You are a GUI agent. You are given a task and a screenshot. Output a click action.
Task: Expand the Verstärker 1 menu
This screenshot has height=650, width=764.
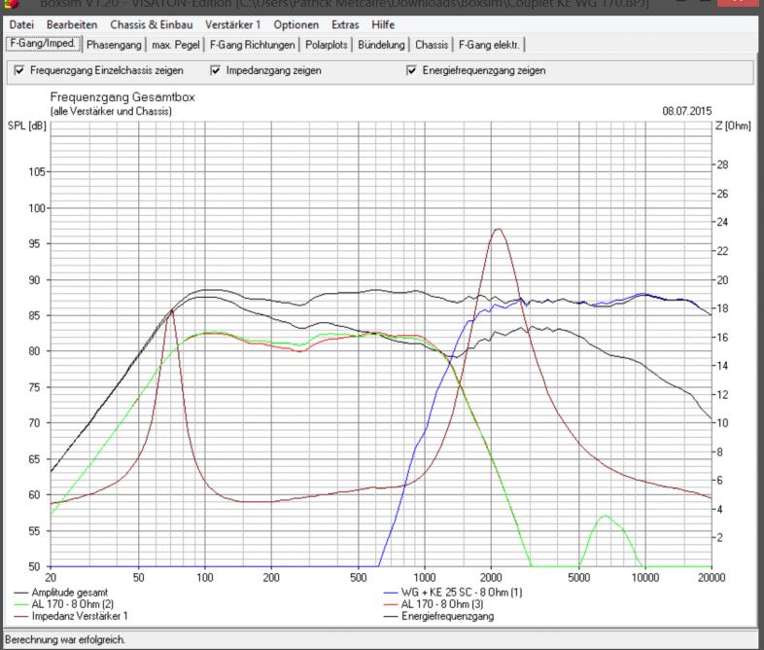232,23
